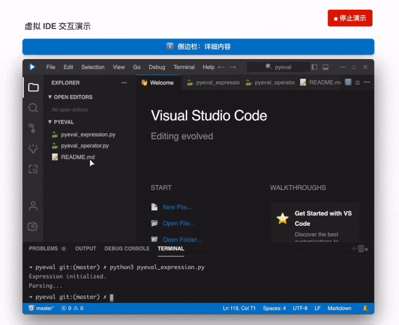Toggle the bottom panel layout button
The width and height of the screenshot is (399, 325).
pyautogui.click(x=326, y=67)
